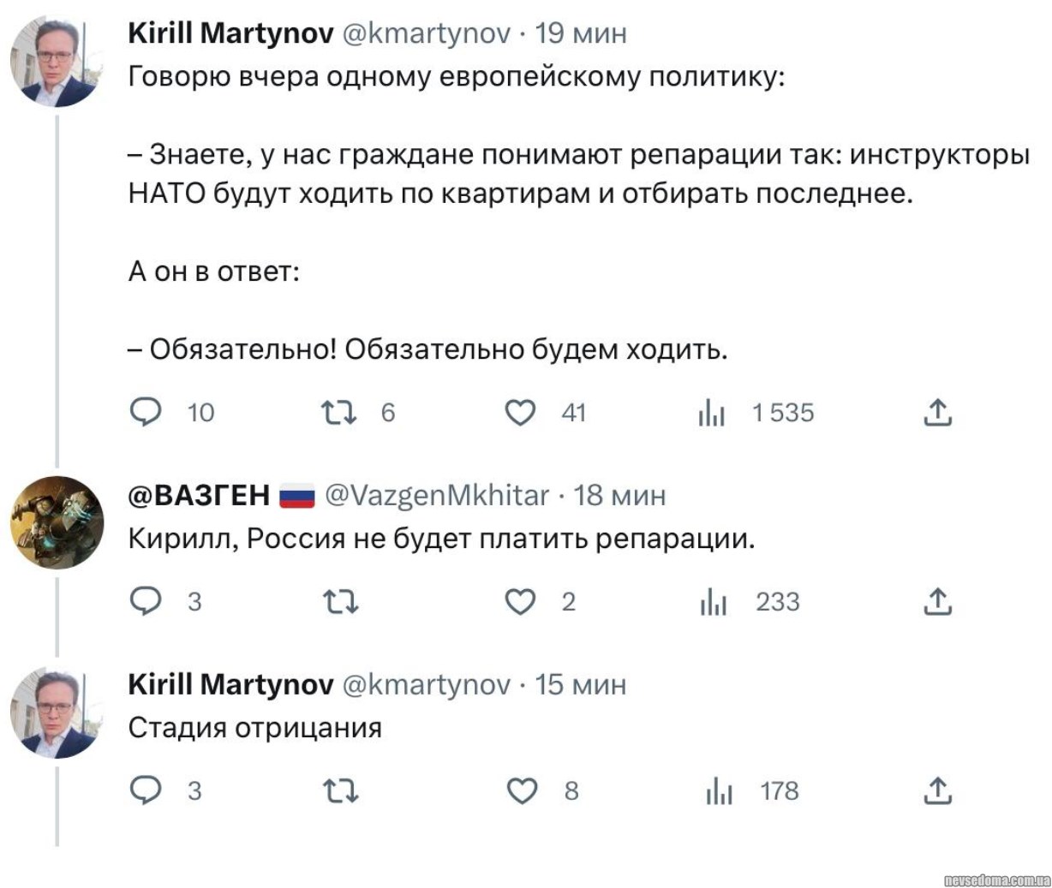This screenshot has height=888, width=1052.
Task: Share the ВАЗГЕН tweet
Action: 938,602
